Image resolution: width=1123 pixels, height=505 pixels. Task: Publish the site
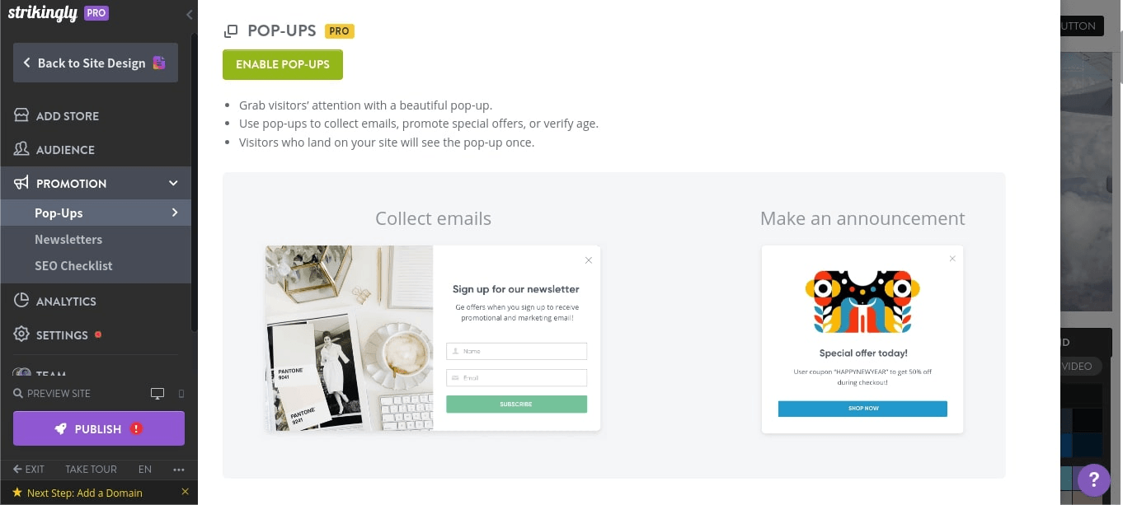98,428
